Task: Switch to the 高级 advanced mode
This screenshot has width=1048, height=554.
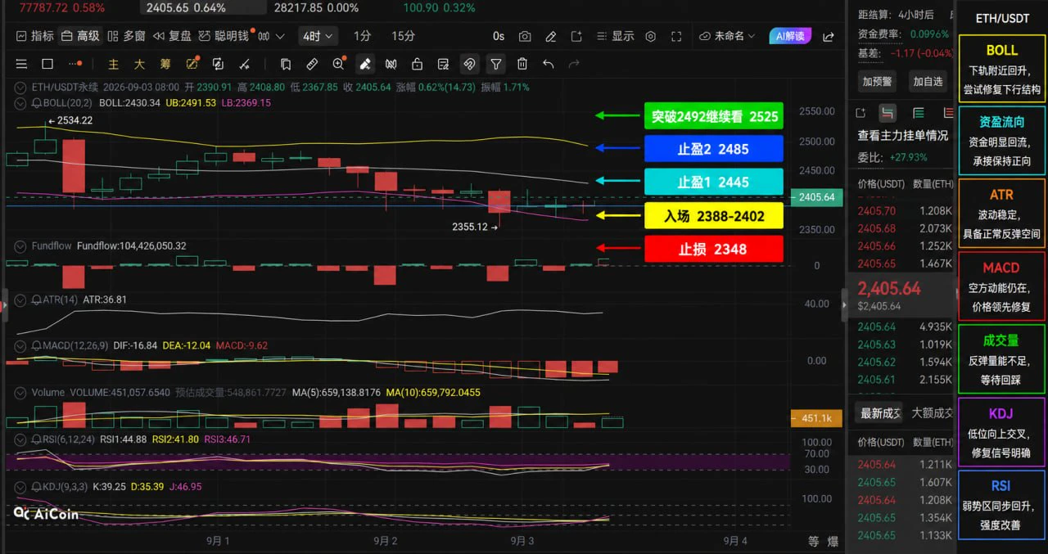Action: point(80,36)
